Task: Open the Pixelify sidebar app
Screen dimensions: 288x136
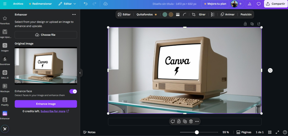Action: click(5, 102)
